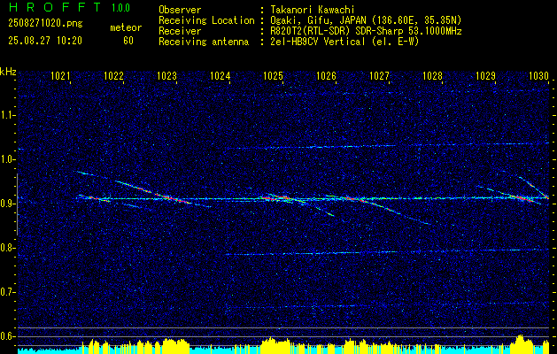Click the kHz axis unit label
The height and width of the screenshot is (354, 557).
[8, 72]
